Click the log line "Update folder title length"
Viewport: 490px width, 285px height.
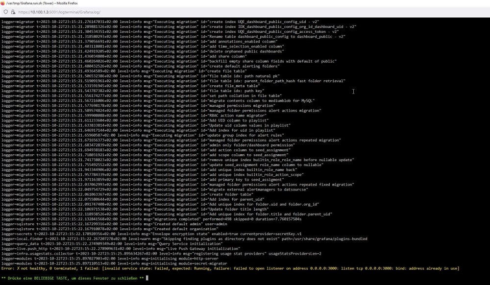(x=135, y=210)
